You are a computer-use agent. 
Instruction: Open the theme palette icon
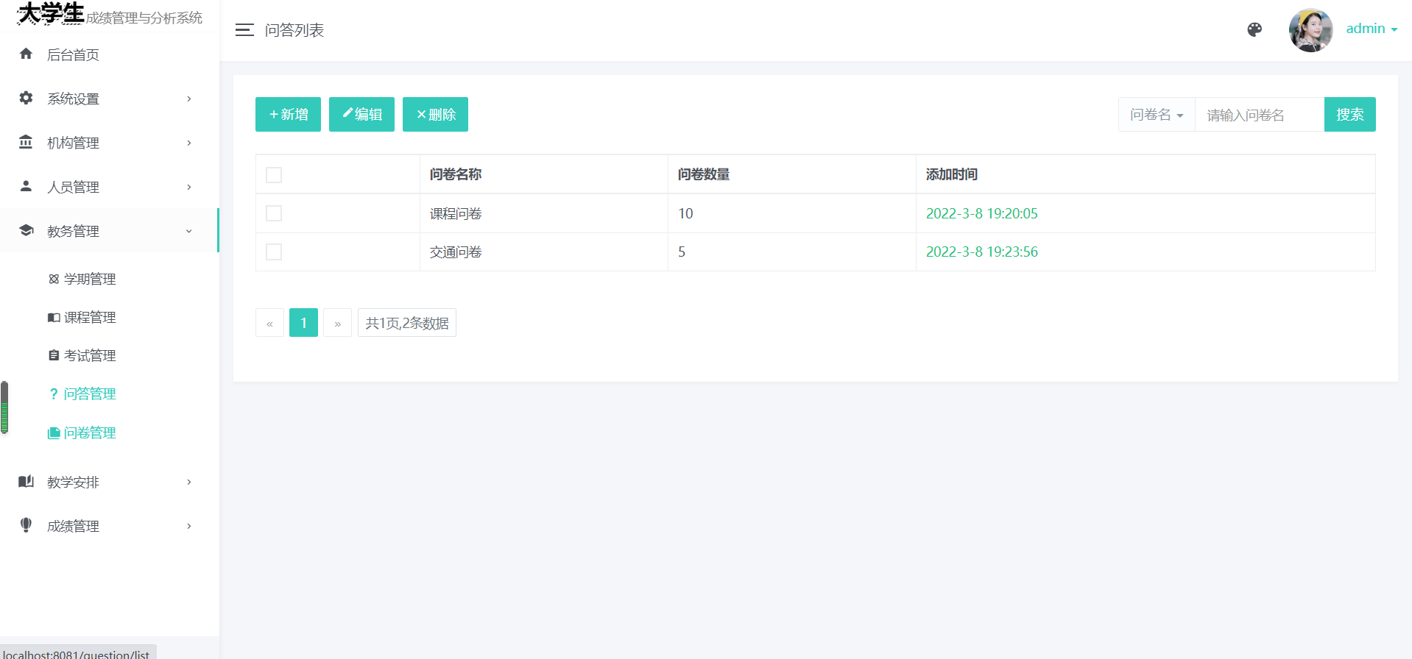[x=1254, y=29]
